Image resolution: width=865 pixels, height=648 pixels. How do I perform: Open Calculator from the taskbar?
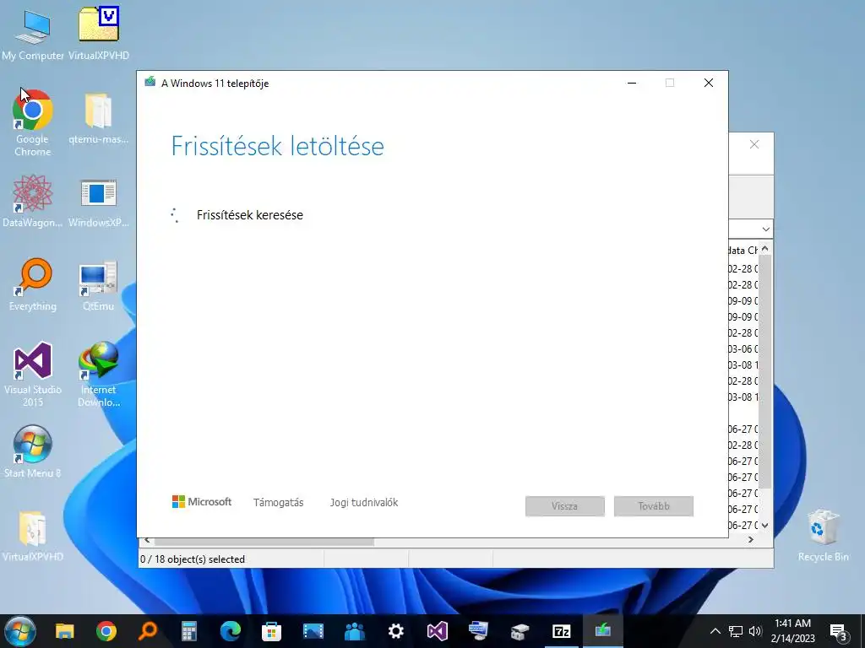click(188, 631)
